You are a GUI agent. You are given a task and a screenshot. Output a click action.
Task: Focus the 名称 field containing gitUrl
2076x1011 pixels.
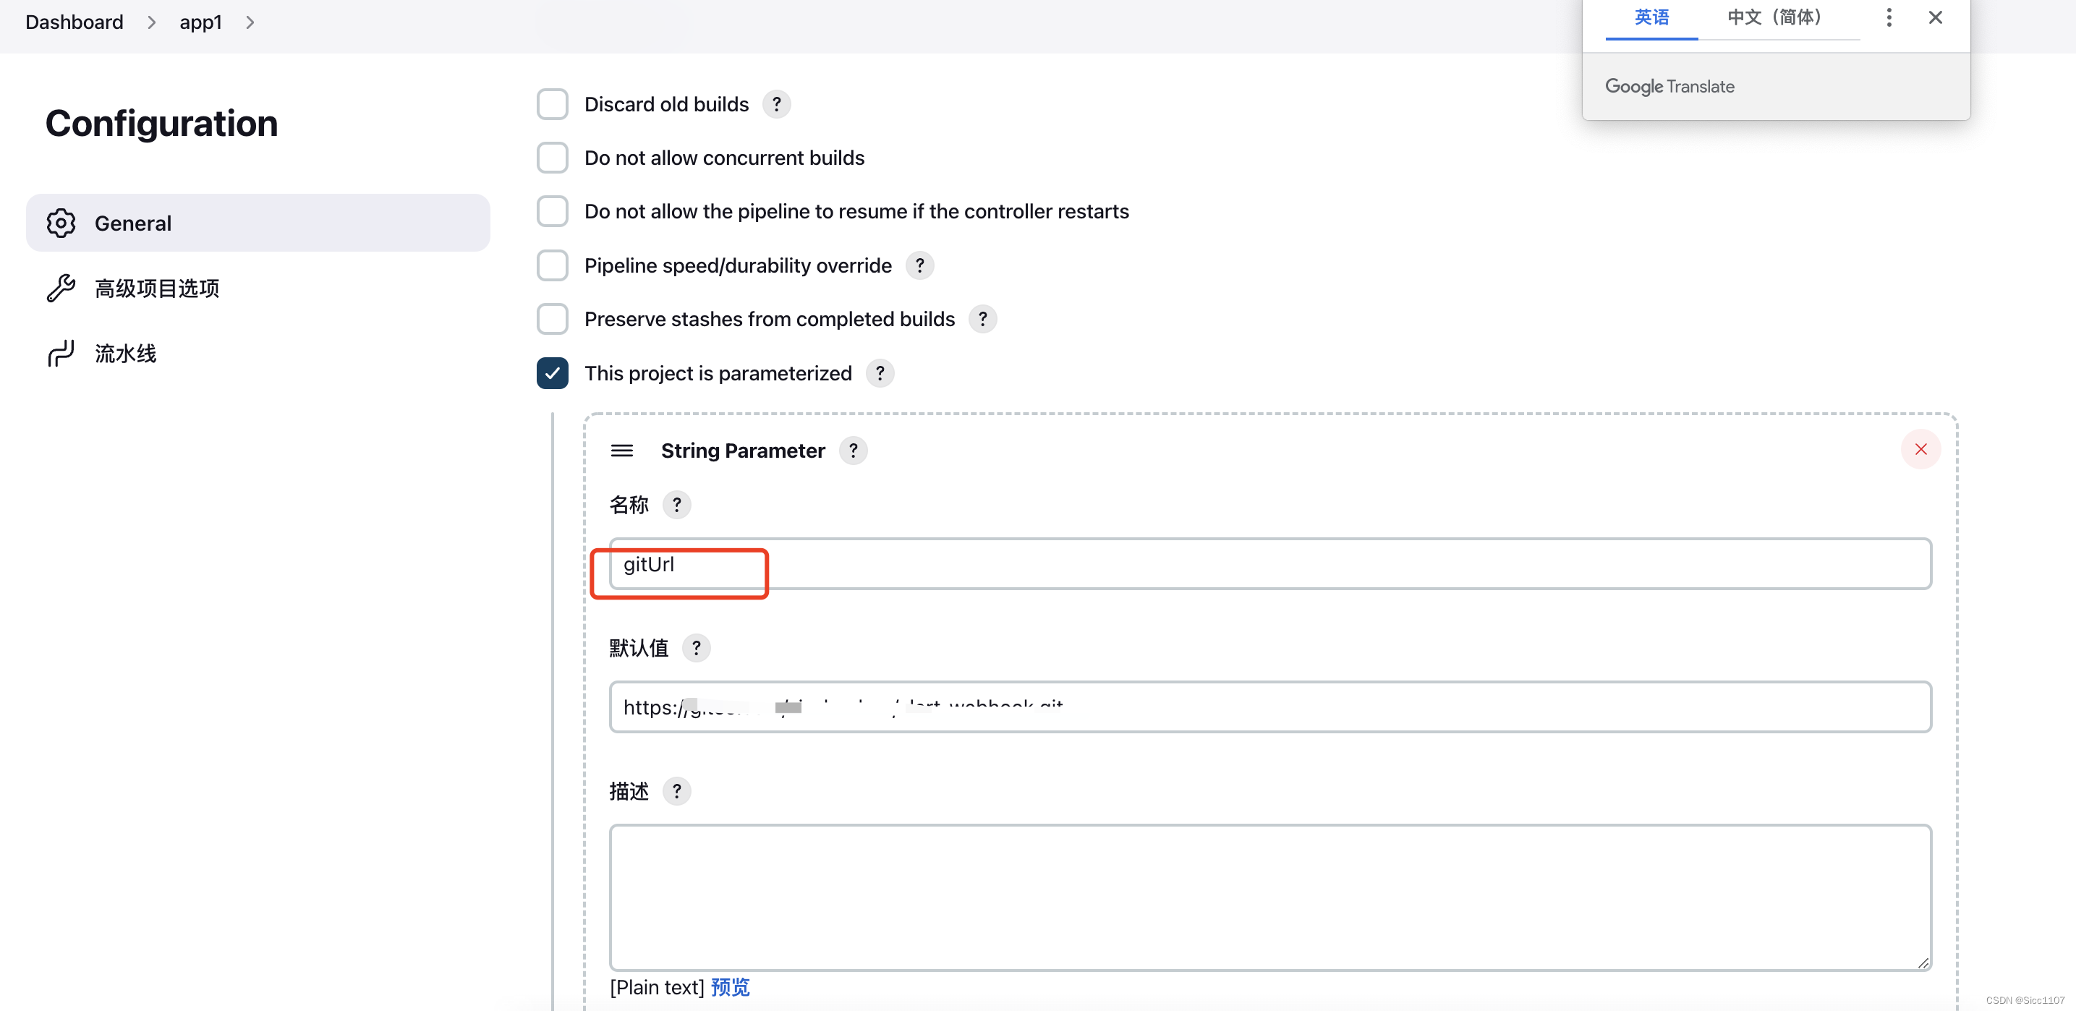(1270, 564)
